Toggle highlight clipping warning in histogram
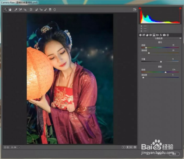184x159 pixels. click(x=180, y=8)
